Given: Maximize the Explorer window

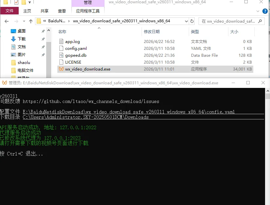Looking at the screenshot, I should point(246,2).
